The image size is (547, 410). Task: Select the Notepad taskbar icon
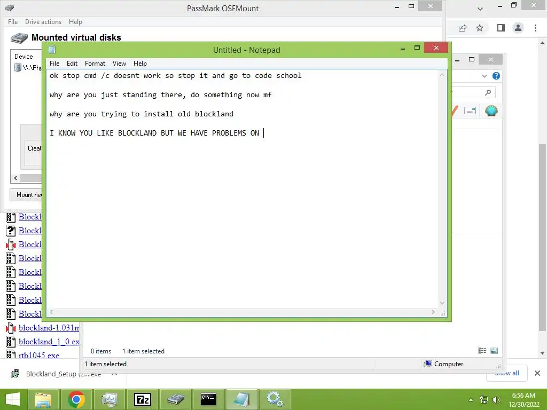[242, 399]
